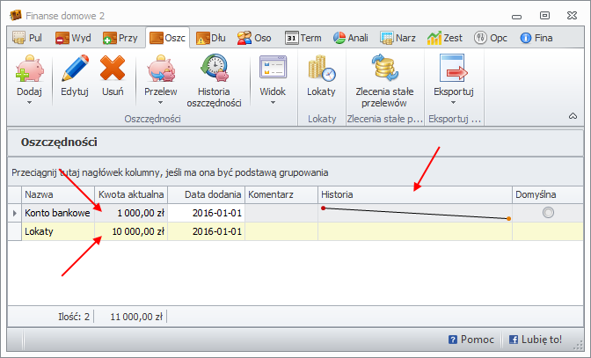Viewport: 591px width, 358px height.
Task: Click the Lubię to! Facebook link
Action: pyautogui.click(x=536, y=339)
